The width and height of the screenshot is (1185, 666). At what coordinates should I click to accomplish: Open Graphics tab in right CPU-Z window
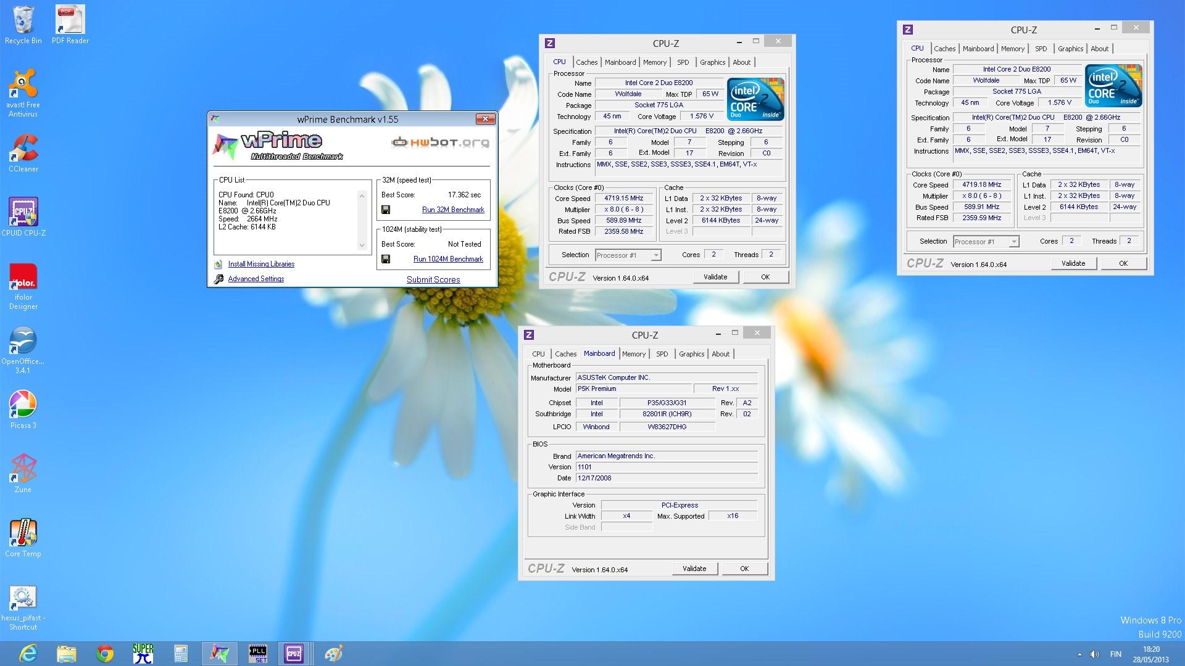point(1070,49)
